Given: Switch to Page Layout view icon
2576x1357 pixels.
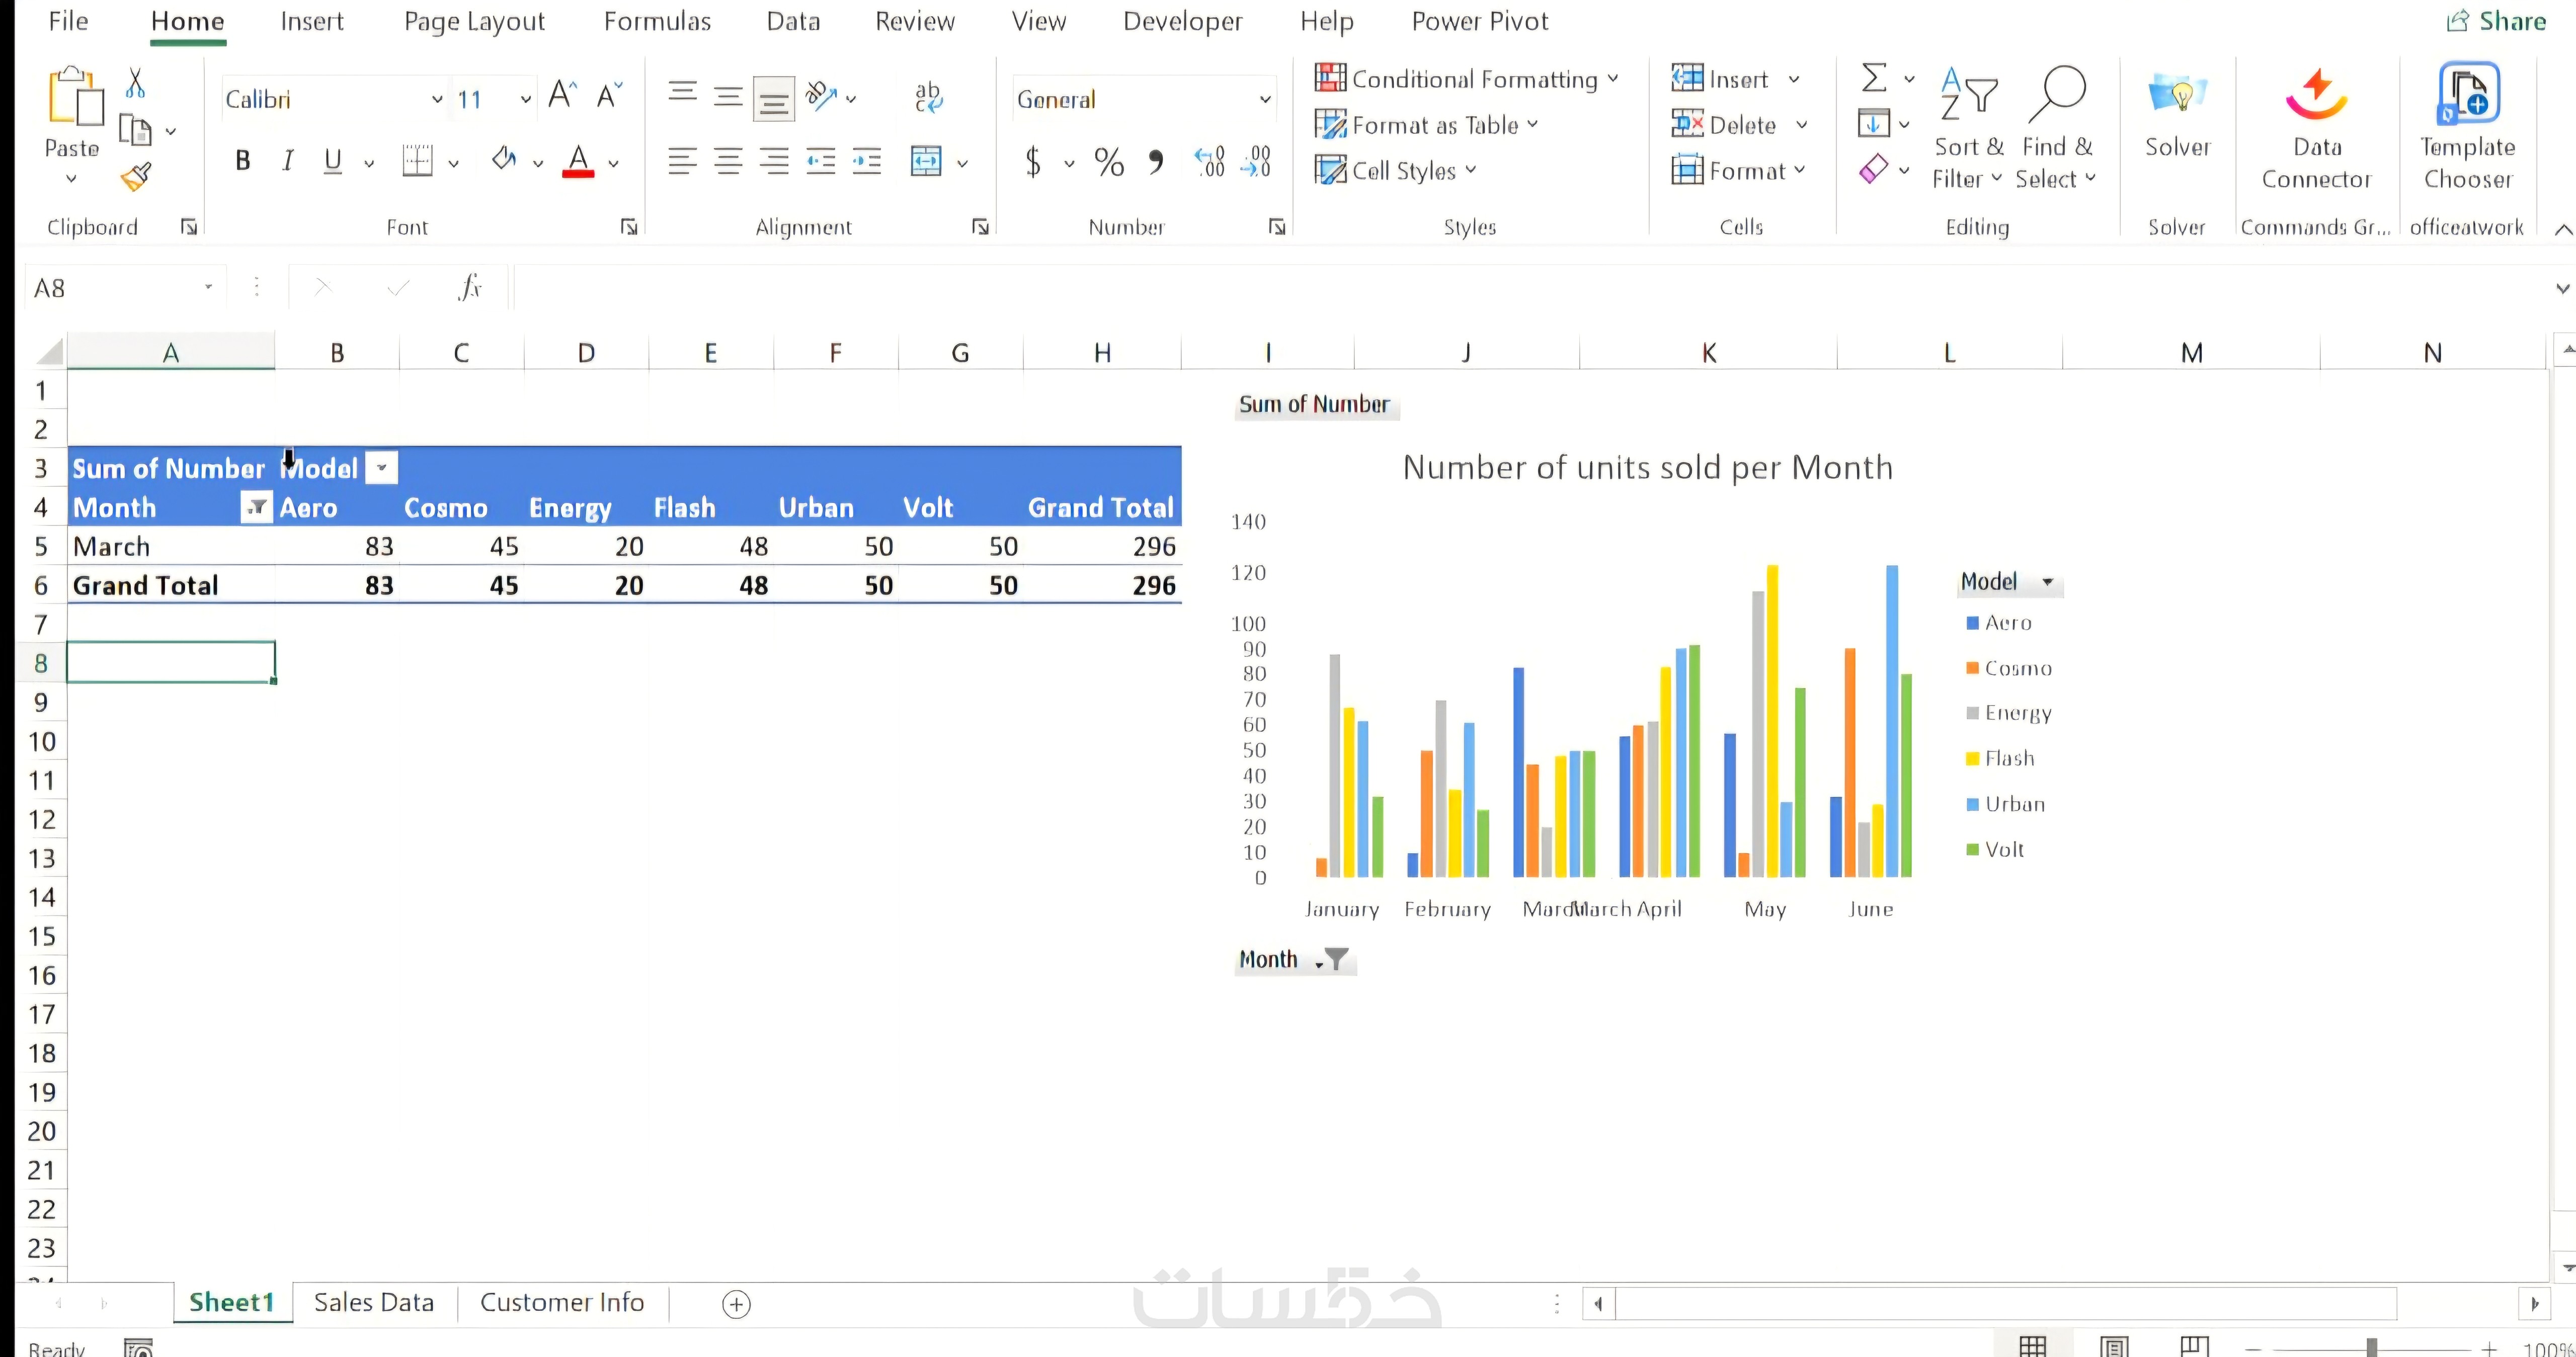Looking at the screenshot, I should click(x=2114, y=1346).
